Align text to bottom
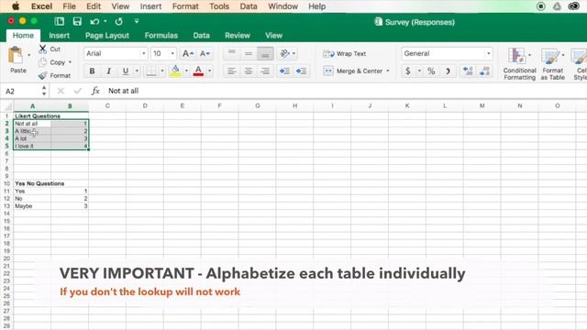The height and width of the screenshot is (330, 587). (x=265, y=53)
